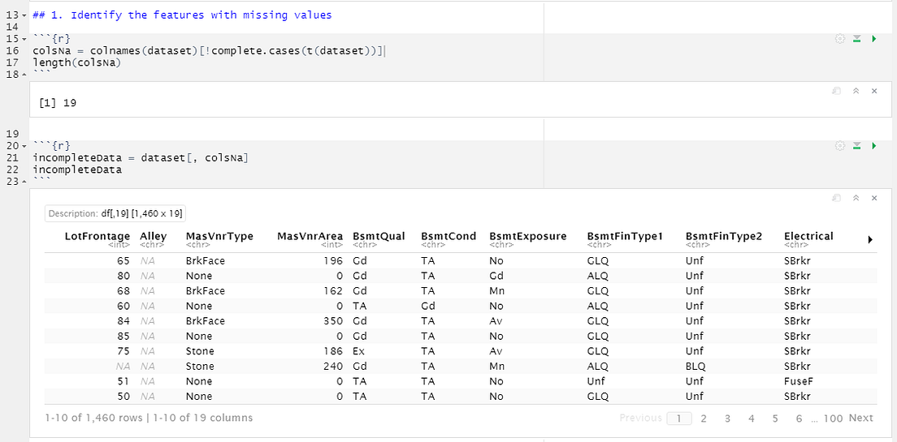Viewport: 897px width, 442px height.
Task: Click the 196 value in MasVnrArea column
Action: click(335, 260)
